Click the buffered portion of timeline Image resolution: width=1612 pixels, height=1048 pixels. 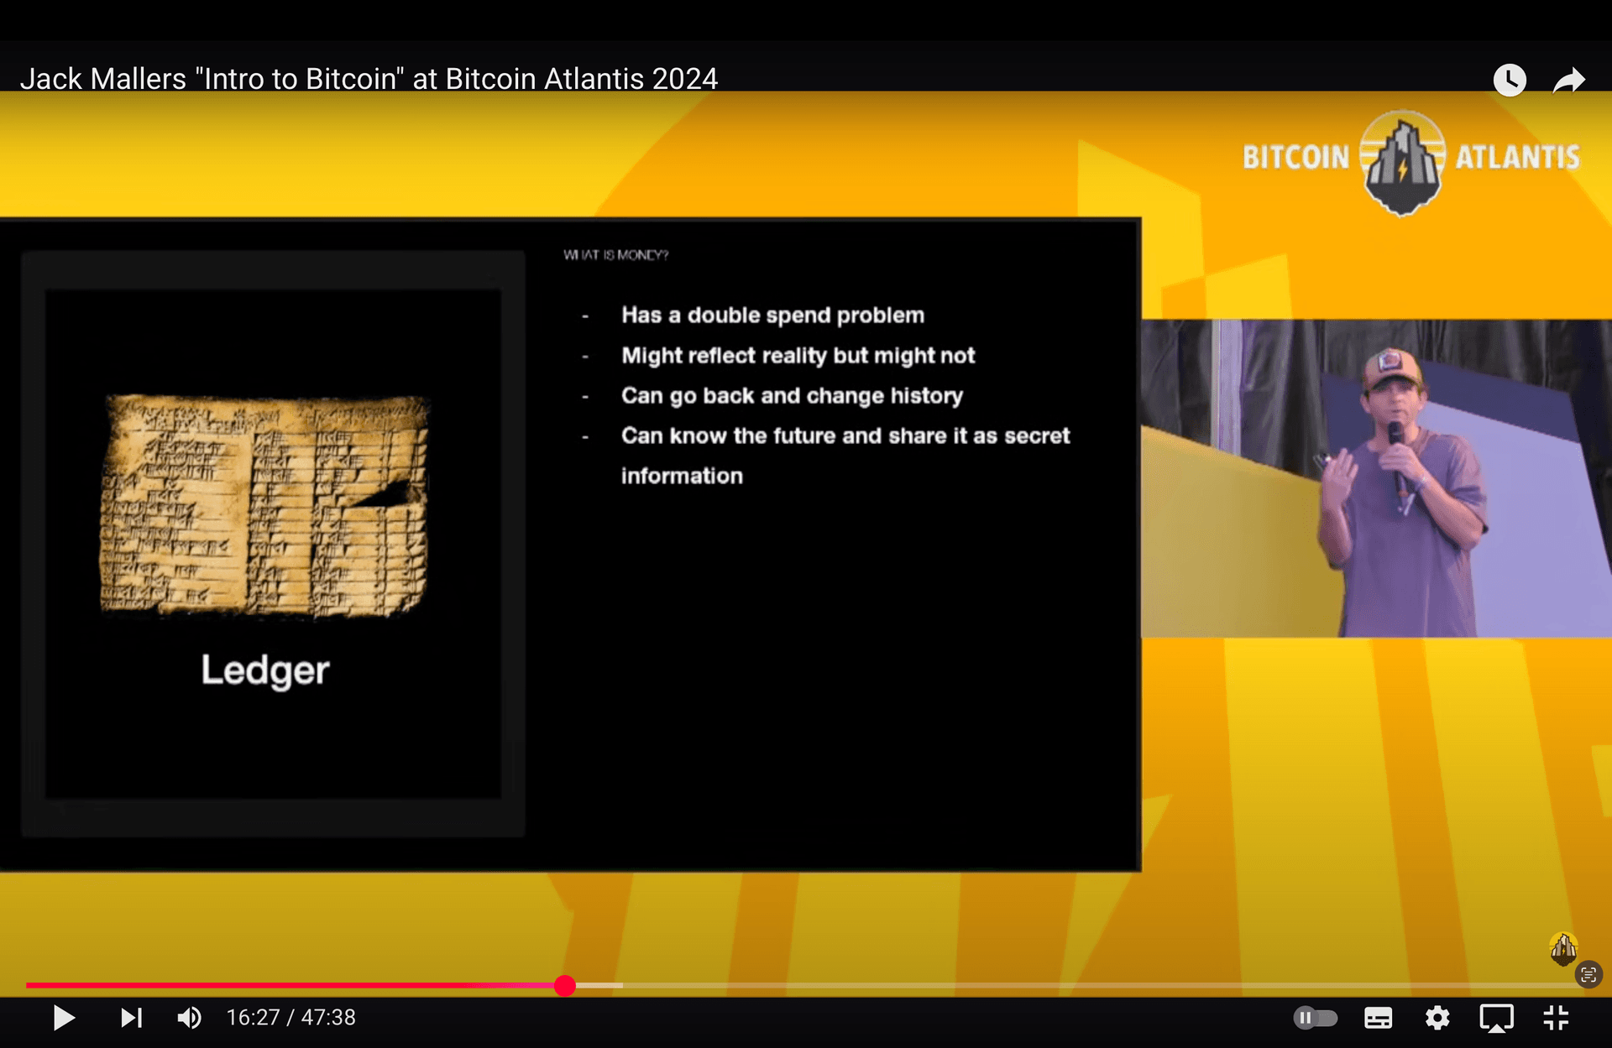tap(600, 986)
